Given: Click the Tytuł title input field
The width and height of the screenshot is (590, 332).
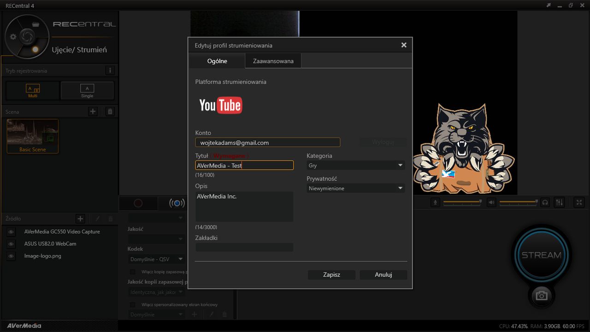Looking at the screenshot, I should 244,165.
